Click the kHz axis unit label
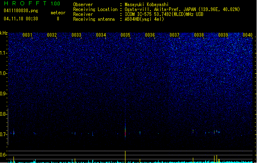Screen dimensions: 257x163 click(x=4, y=33)
